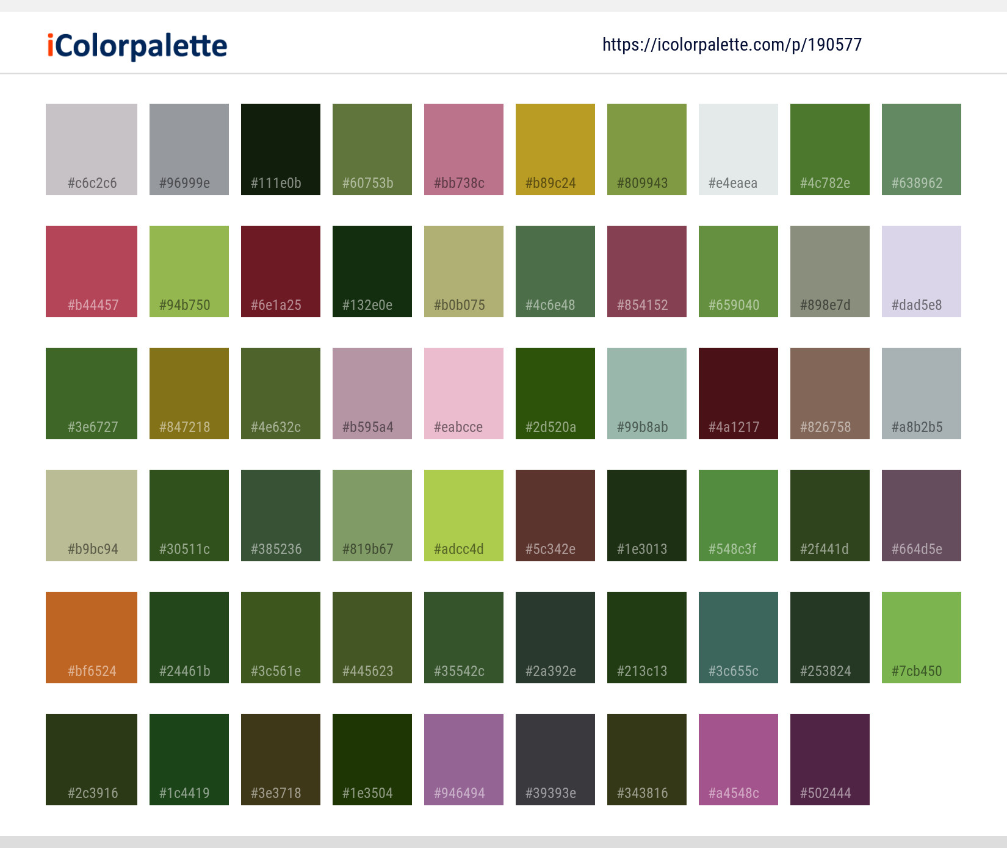Click swatch #385236
This screenshot has height=848, width=1007.
pos(281,516)
